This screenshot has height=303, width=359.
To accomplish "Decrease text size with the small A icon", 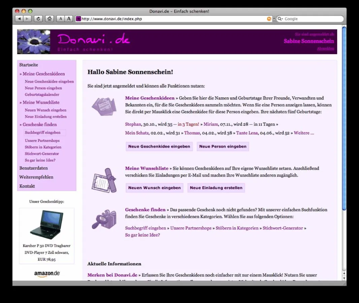I will (60, 19).
